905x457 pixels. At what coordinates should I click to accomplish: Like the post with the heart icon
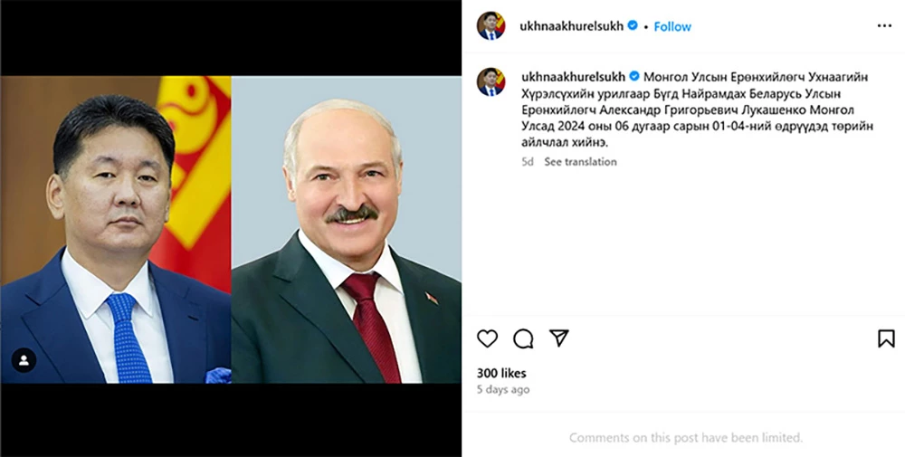point(487,338)
